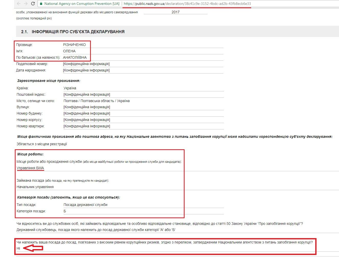Image resolution: width=339 pixels, height=257 pixels.
Task: Select the surname value РІЗНИЧЕНКО
Action: [x=74, y=45]
